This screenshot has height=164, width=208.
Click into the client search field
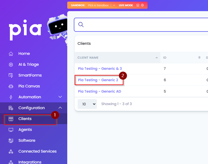coord(145,25)
